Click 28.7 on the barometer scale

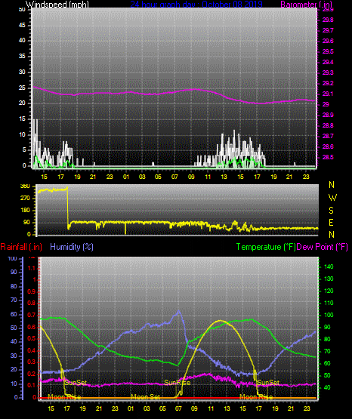328,136
